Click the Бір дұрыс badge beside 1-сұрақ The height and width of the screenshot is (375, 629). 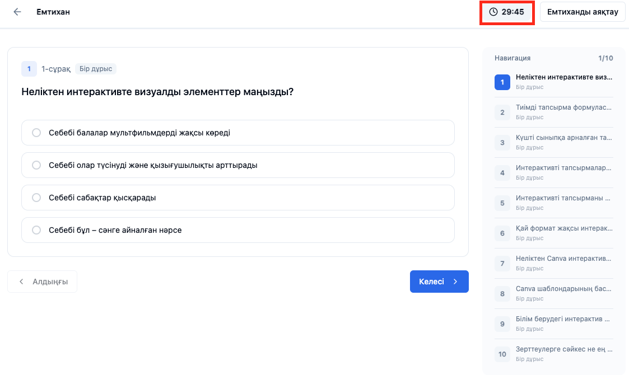[95, 69]
